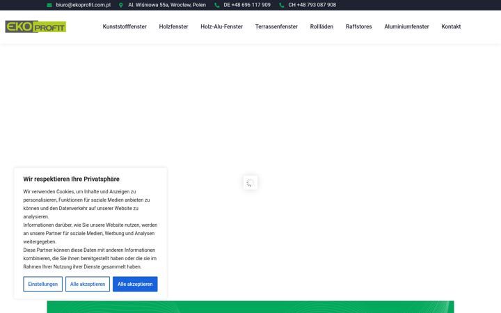Click the biuro@ekoprofit.com.pl email link
The image size is (501, 313).
(x=83, y=5)
